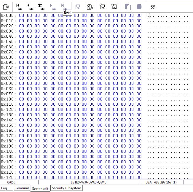
Task: Click the 0x090 offset label
Action: tap(8, 63)
